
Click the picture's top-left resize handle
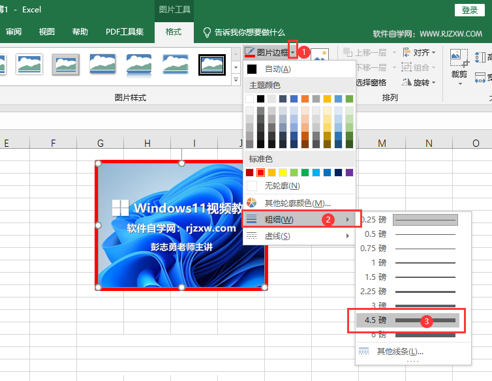pyautogui.click(x=98, y=164)
